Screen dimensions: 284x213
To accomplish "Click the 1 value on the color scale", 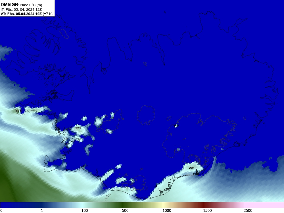I will pos(42,210).
